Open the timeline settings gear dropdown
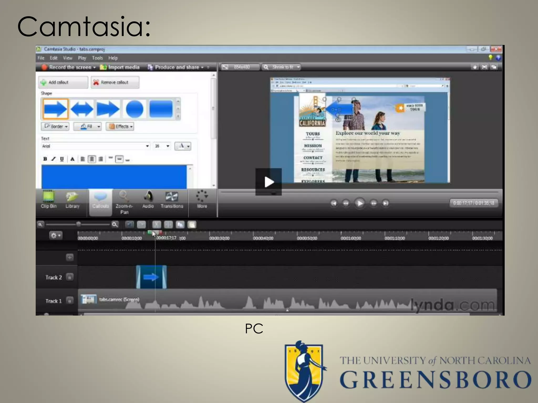The width and height of the screenshot is (538, 403). point(56,235)
